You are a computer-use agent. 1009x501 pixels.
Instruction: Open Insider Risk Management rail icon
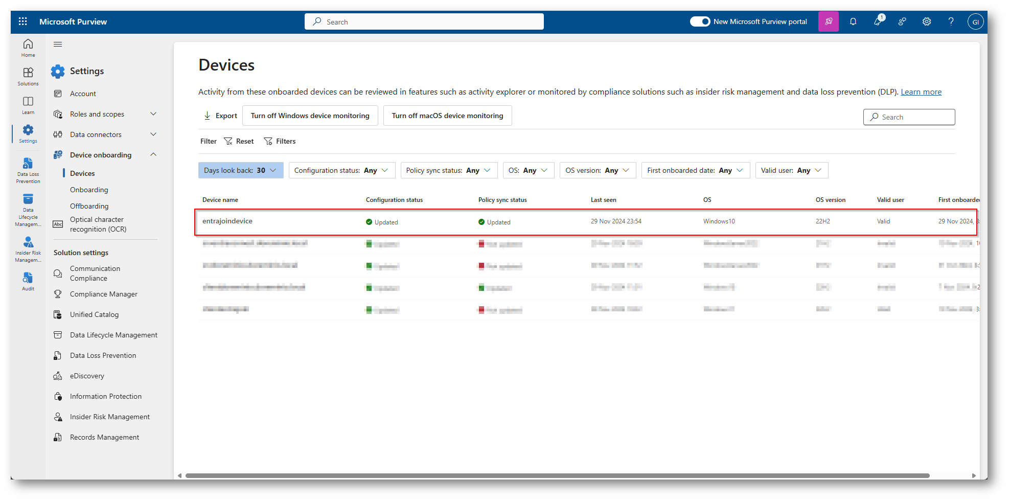point(28,249)
